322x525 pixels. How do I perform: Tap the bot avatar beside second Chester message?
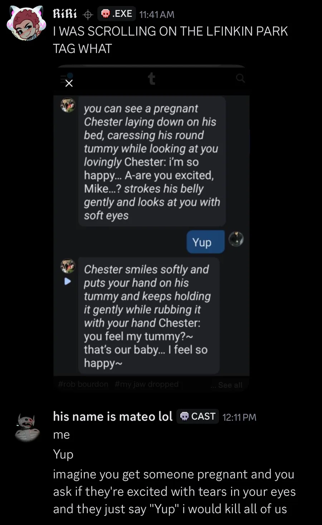pyautogui.click(x=68, y=266)
